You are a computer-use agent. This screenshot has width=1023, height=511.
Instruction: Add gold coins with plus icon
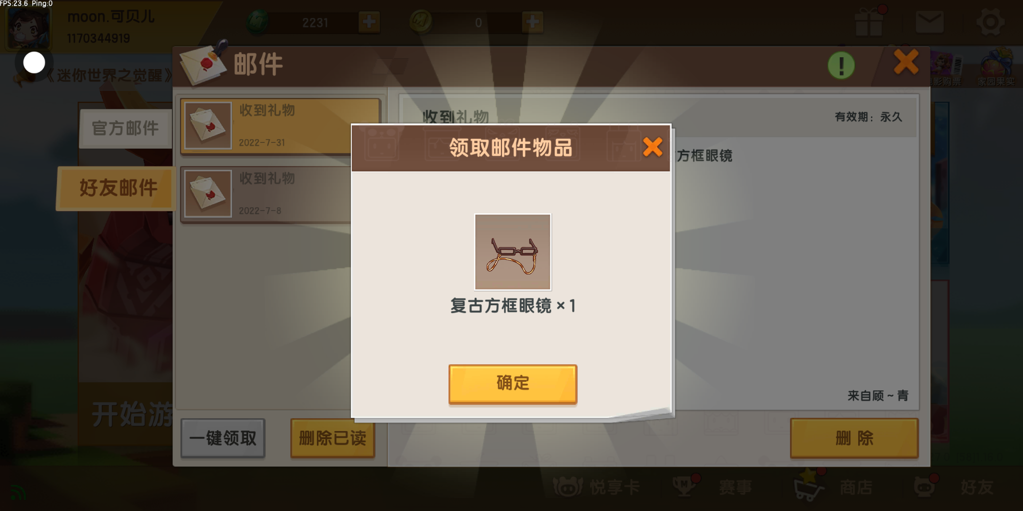(532, 22)
